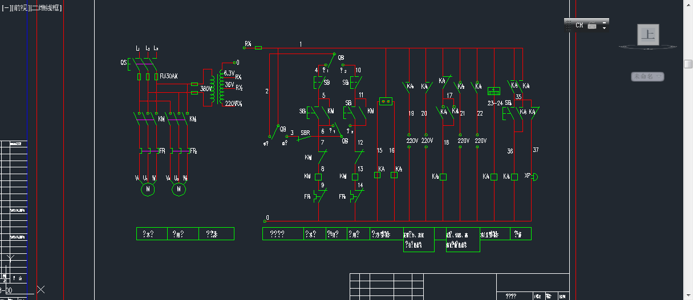Click the CH input language indicator

pos(579,25)
